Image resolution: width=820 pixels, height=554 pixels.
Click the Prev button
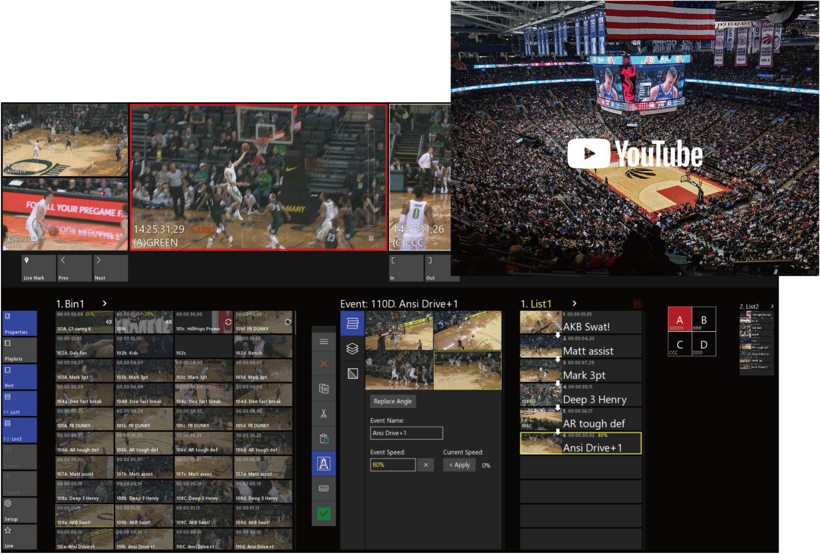coord(75,268)
